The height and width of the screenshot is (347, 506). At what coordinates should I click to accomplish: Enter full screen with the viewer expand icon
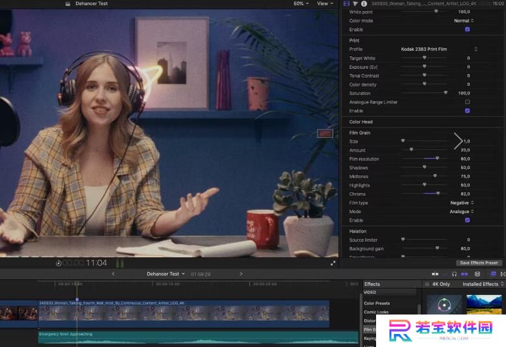click(333, 263)
